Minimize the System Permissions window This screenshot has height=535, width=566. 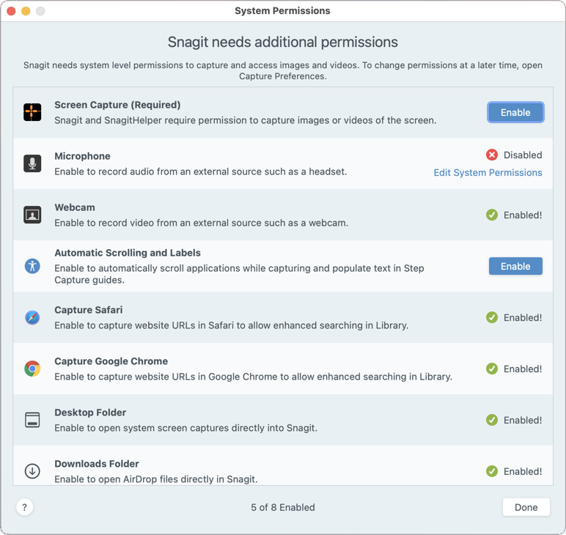(x=26, y=11)
